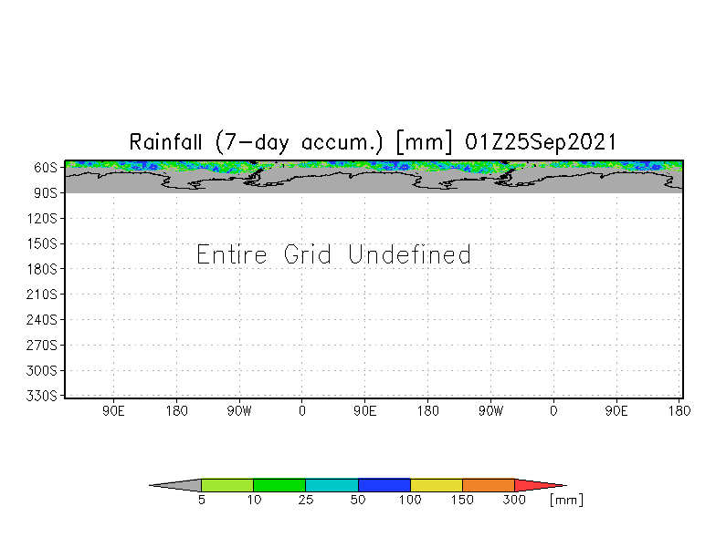Select the green 10-25 mm swatch
This screenshot has height=558, width=716.
click(x=279, y=485)
